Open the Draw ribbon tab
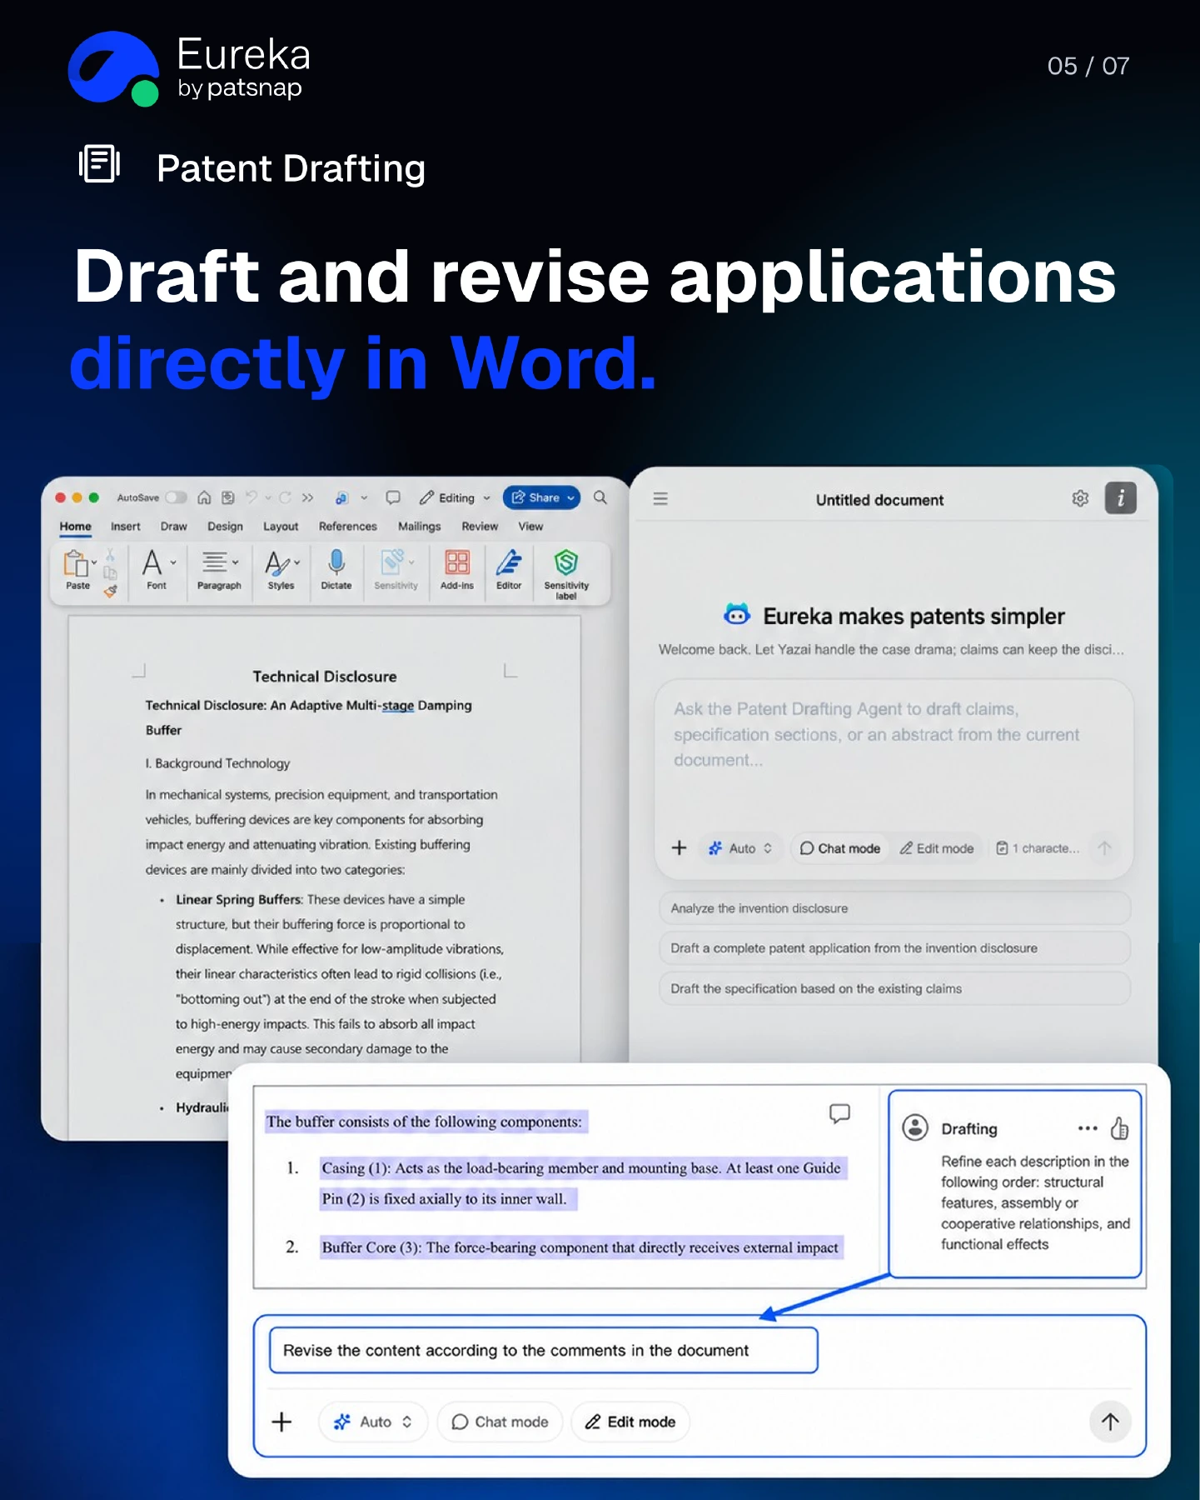1200x1500 pixels. point(174,527)
